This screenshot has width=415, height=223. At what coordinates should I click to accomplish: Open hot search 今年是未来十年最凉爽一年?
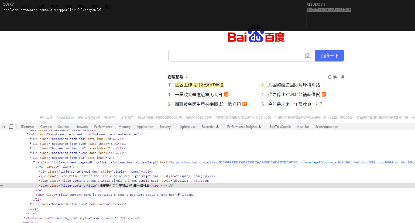[295, 104]
